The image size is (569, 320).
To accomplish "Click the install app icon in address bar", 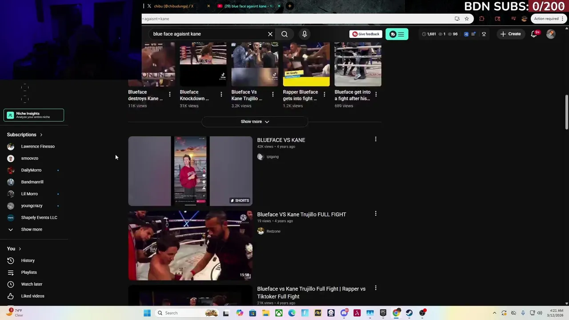I will pyautogui.click(x=457, y=19).
